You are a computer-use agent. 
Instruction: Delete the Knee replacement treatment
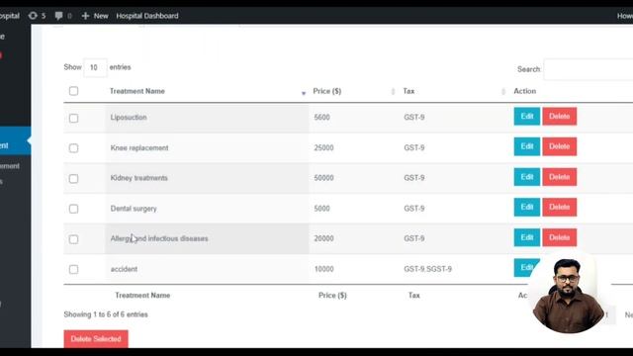pos(560,146)
